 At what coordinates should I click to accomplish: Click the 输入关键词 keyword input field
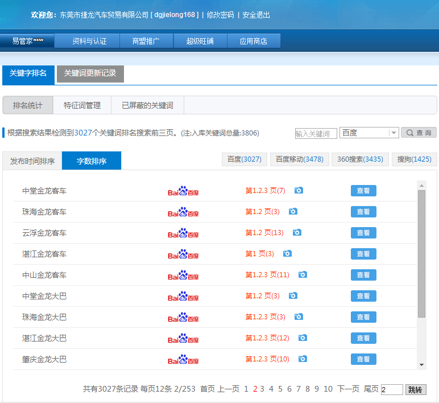coord(316,133)
